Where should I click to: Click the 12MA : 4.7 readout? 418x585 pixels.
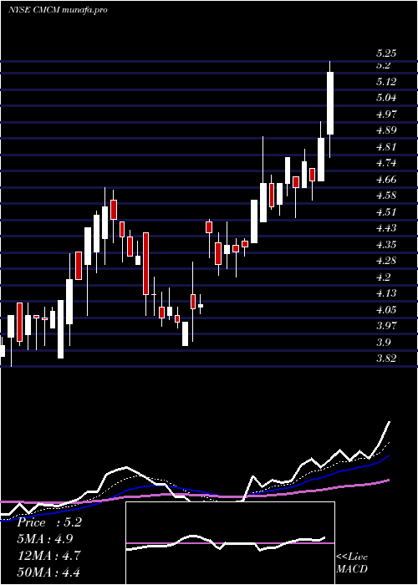coord(48,556)
